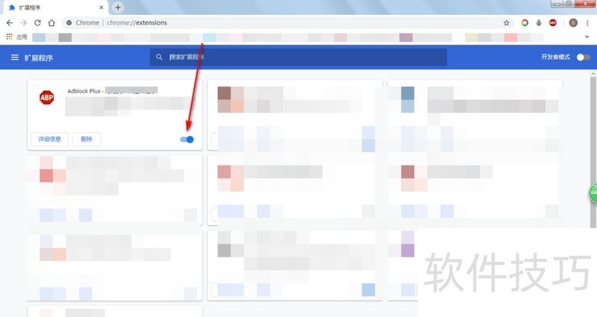Open the browser home page icon

pos(51,23)
